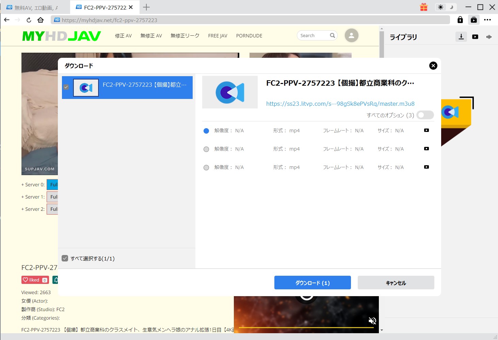Screen dimensions: 498x340
Task: Click the web page vertical scrollbar thumb
Action: coord(382,45)
